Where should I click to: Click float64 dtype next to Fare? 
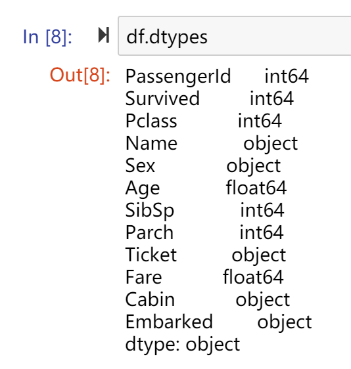(x=253, y=277)
